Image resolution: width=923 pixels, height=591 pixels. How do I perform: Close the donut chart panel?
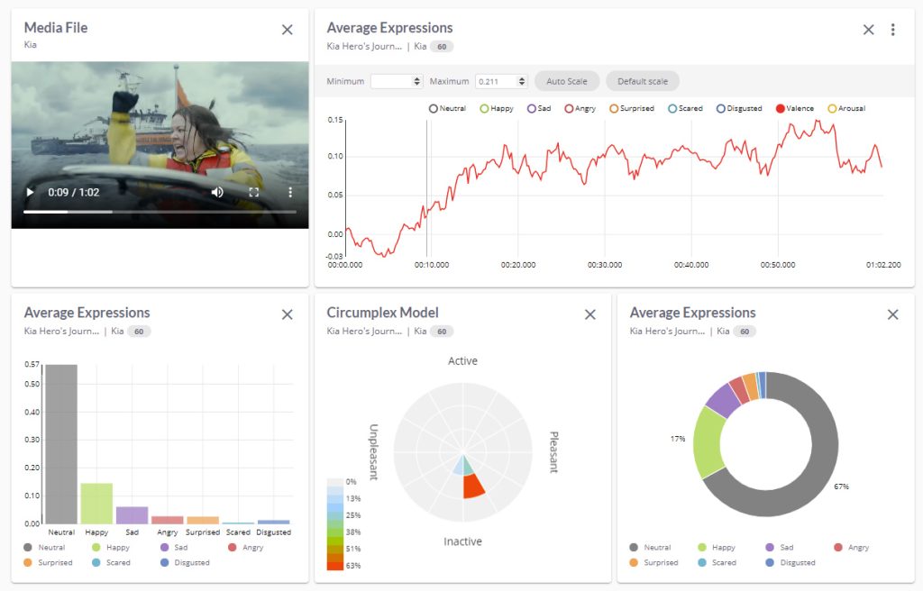pos(892,314)
